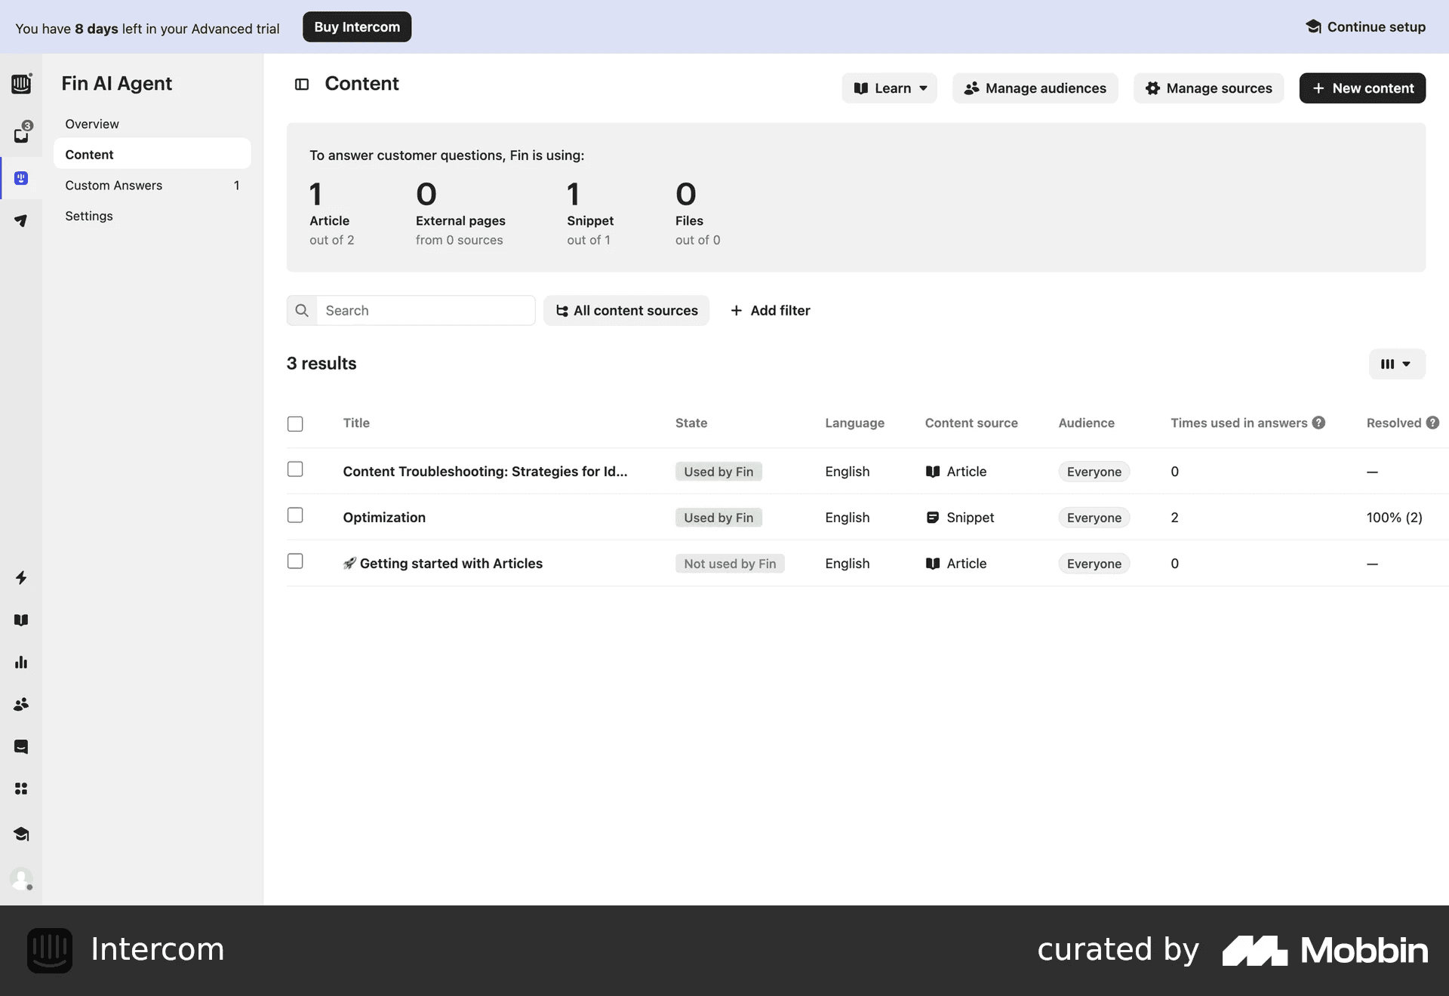Tick the select-all checkbox in table header

[x=295, y=424]
